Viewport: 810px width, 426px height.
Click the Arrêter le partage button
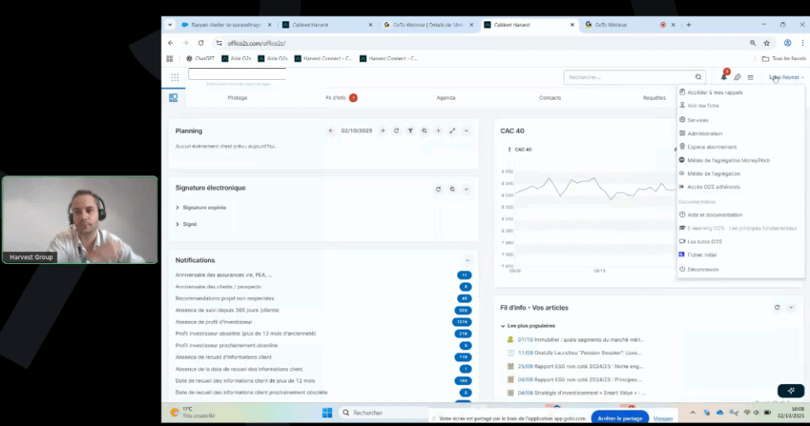[x=619, y=417]
